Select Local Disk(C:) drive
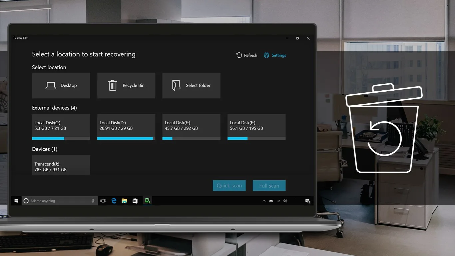 [x=61, y=127]
